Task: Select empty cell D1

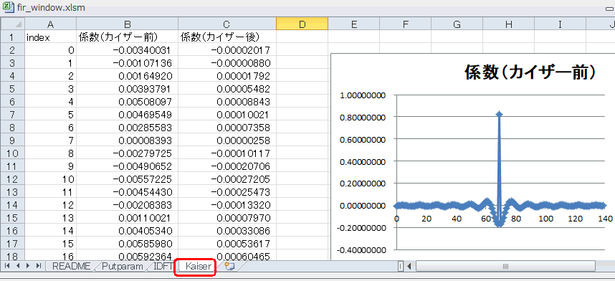Action: 302,37
